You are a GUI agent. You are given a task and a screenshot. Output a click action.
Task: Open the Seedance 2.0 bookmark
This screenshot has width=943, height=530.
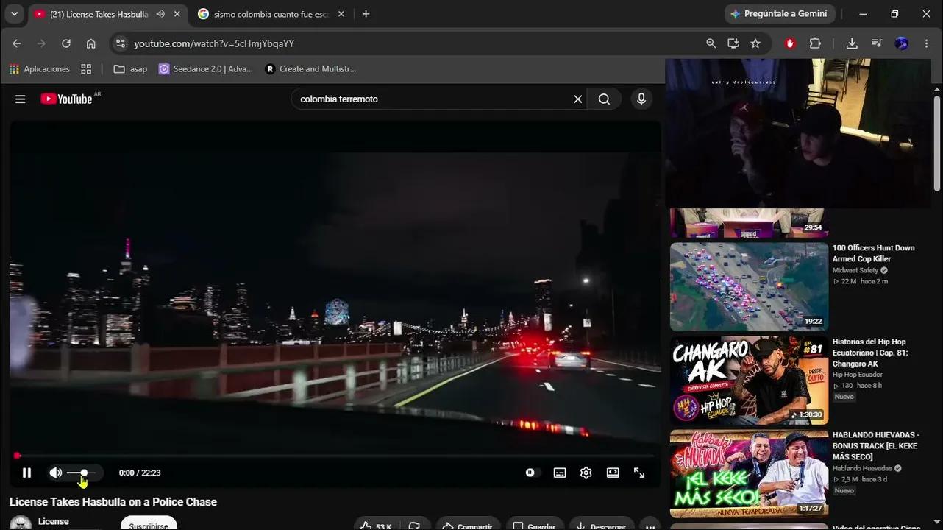pyautogui.click(x=206, y=68)
